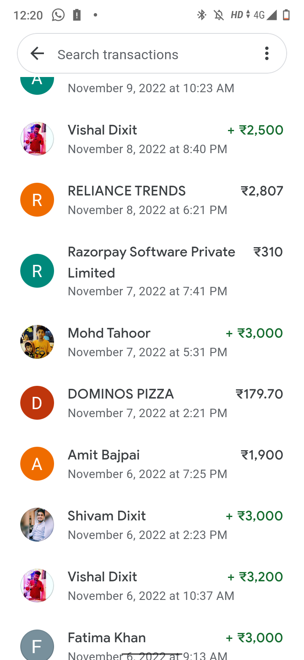
Task: Tap the + ₹2,500 received amount
Action: (255, 130)
